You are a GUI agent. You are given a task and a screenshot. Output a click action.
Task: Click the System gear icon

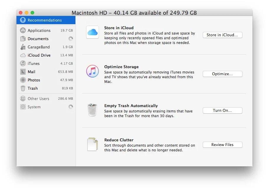(x=23, y=107)
